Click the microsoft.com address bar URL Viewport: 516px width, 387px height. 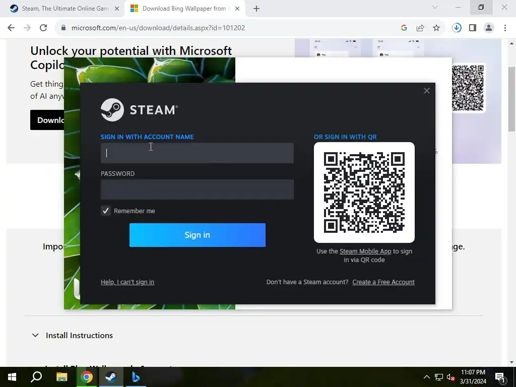(158, 28)
